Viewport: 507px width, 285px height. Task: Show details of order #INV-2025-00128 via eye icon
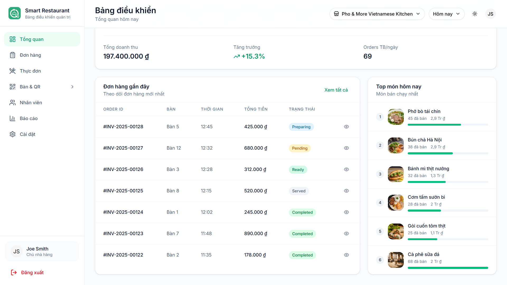tap(346, 127)
